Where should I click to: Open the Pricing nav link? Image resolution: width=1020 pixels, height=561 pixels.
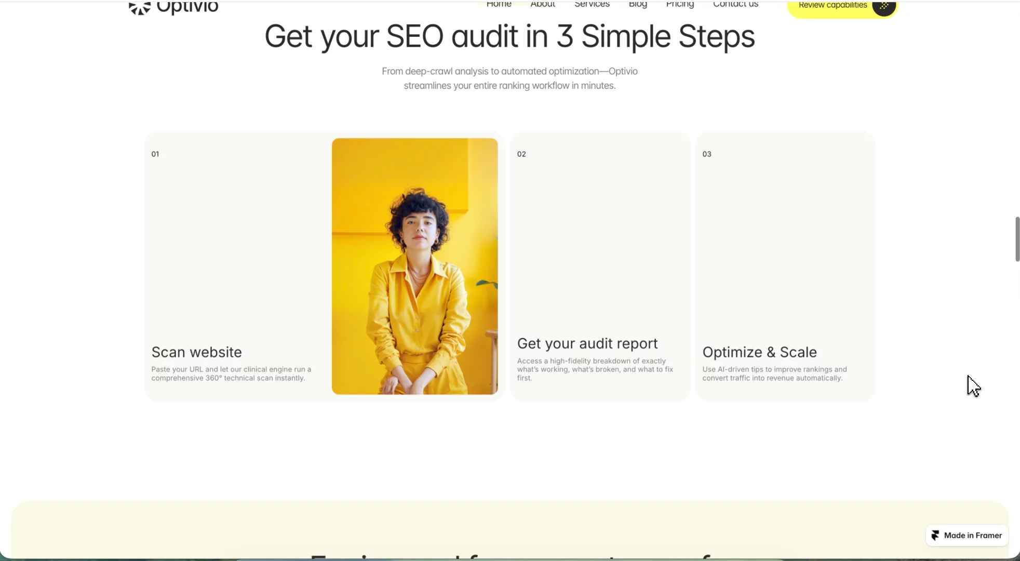[680, 5]
